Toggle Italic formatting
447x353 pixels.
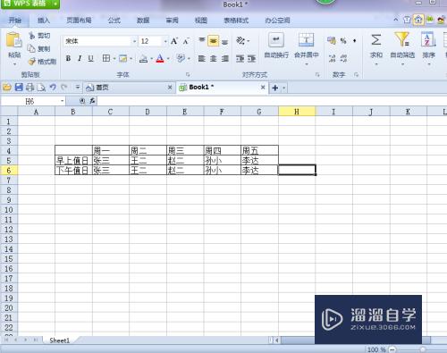click(80, 58)
